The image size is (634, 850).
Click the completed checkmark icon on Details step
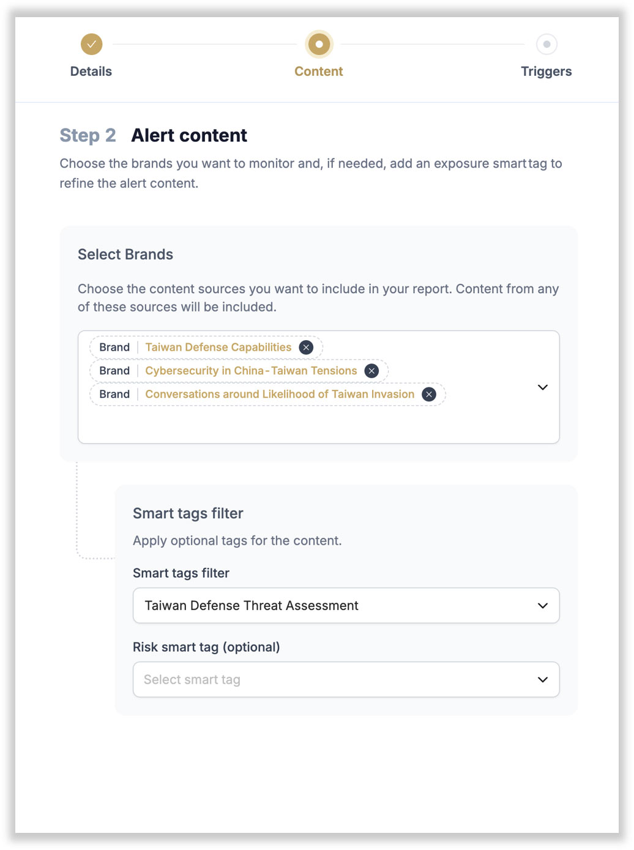(x=91, y=44)
